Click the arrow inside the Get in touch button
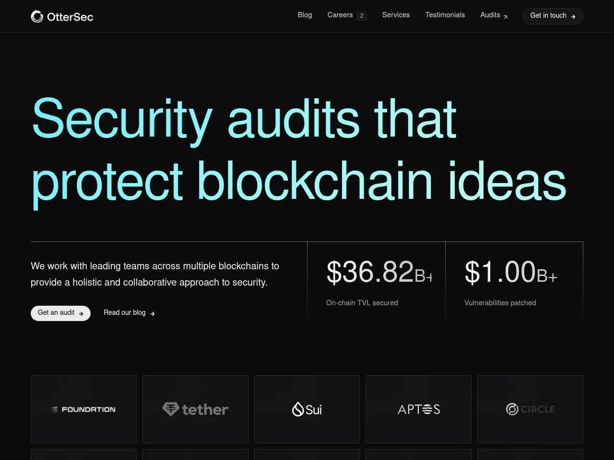 tap(573, 16)
